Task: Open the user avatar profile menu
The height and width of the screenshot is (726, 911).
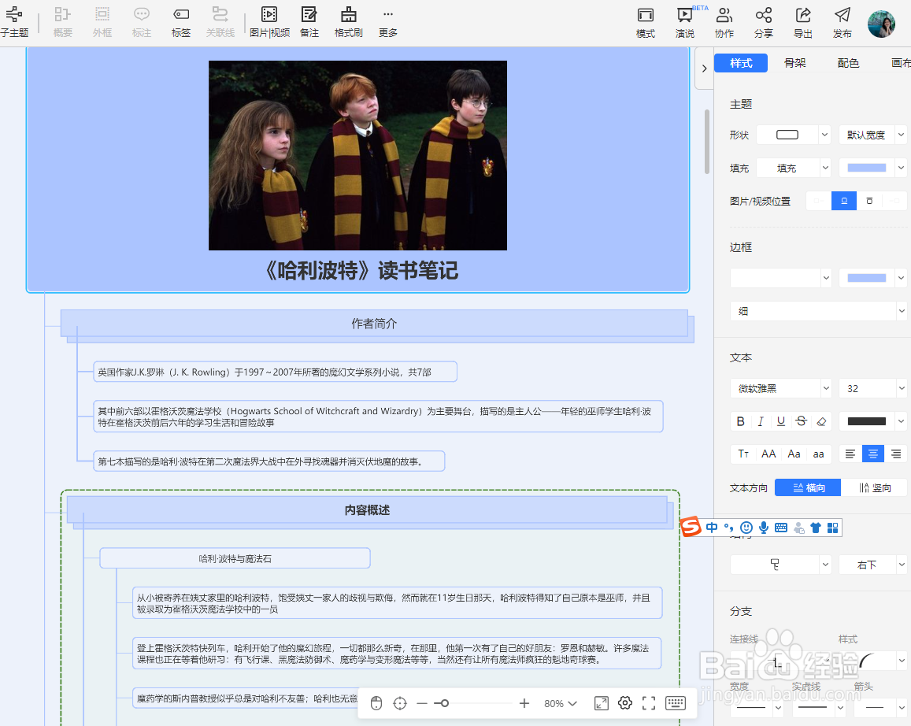Action: [x=881, y=24]
